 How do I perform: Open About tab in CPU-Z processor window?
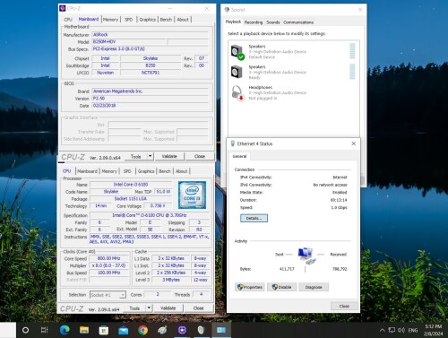coord(181,171)
